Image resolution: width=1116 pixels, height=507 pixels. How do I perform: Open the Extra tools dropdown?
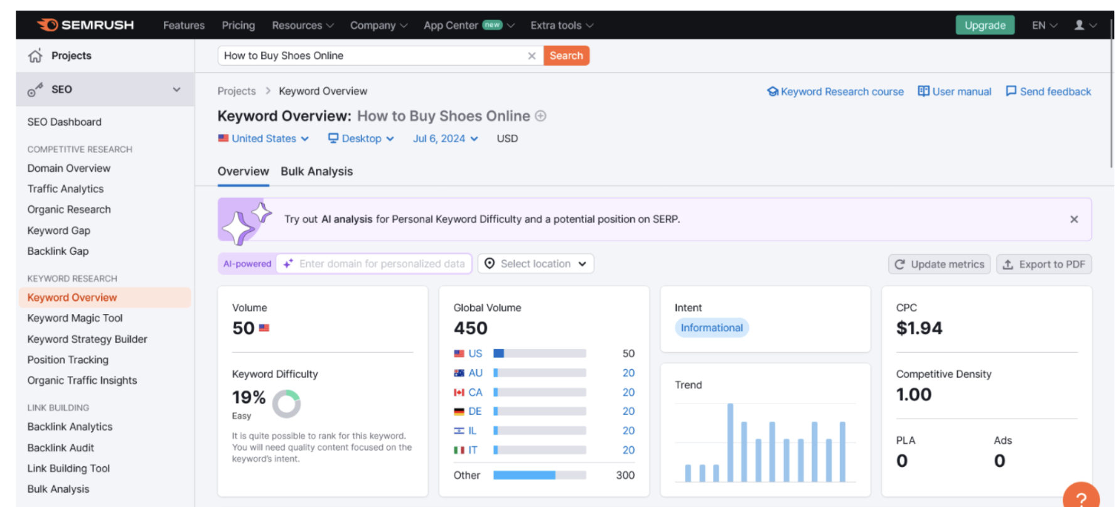562,25
